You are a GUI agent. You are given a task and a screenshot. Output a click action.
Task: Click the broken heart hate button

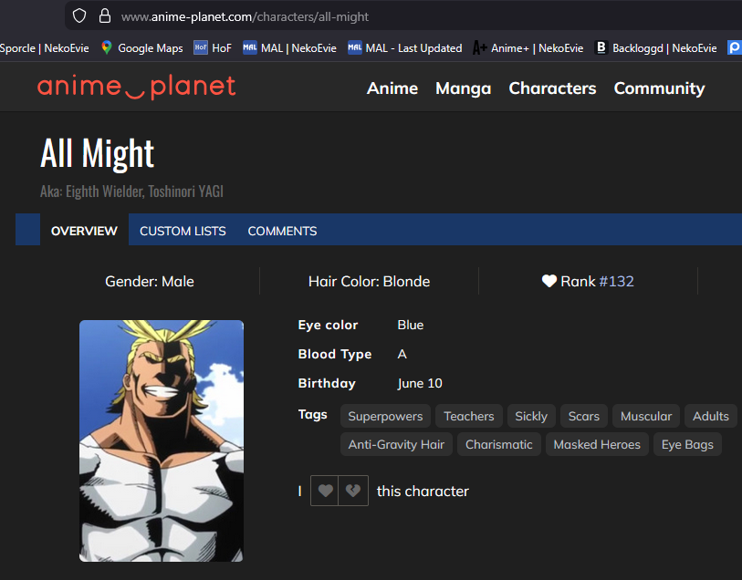pos(353,491)
